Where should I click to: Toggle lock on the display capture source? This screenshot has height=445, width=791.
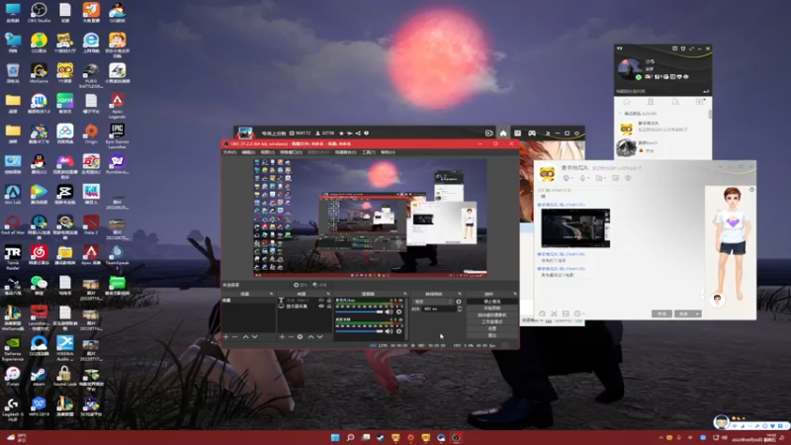pyautogui.click(x=329, y=306)
